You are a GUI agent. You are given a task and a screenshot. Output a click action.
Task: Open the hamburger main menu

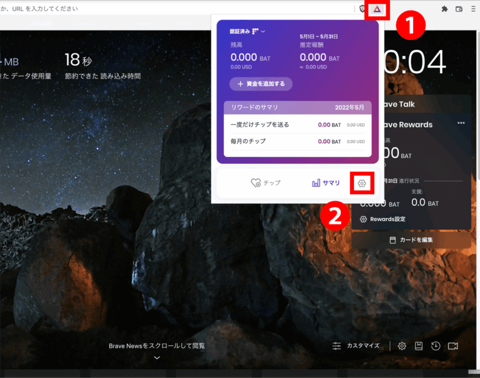(474, 9)
